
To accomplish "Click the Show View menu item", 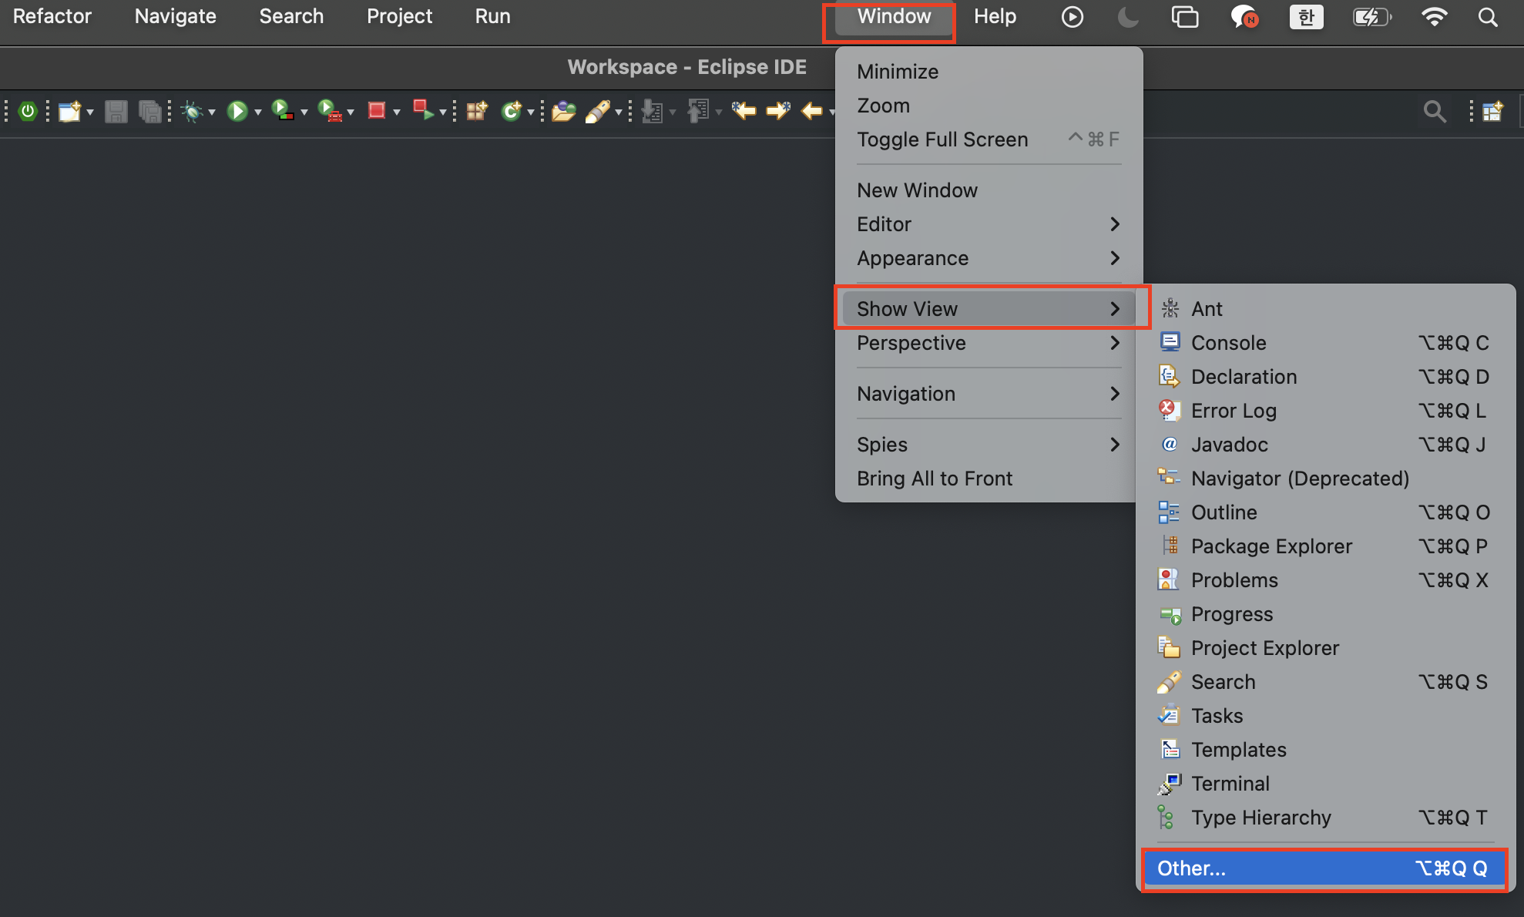I will click(989, 309).
